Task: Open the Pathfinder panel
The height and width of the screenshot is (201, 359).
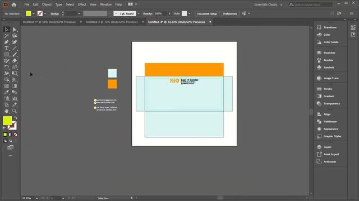Action: [330, 122]
